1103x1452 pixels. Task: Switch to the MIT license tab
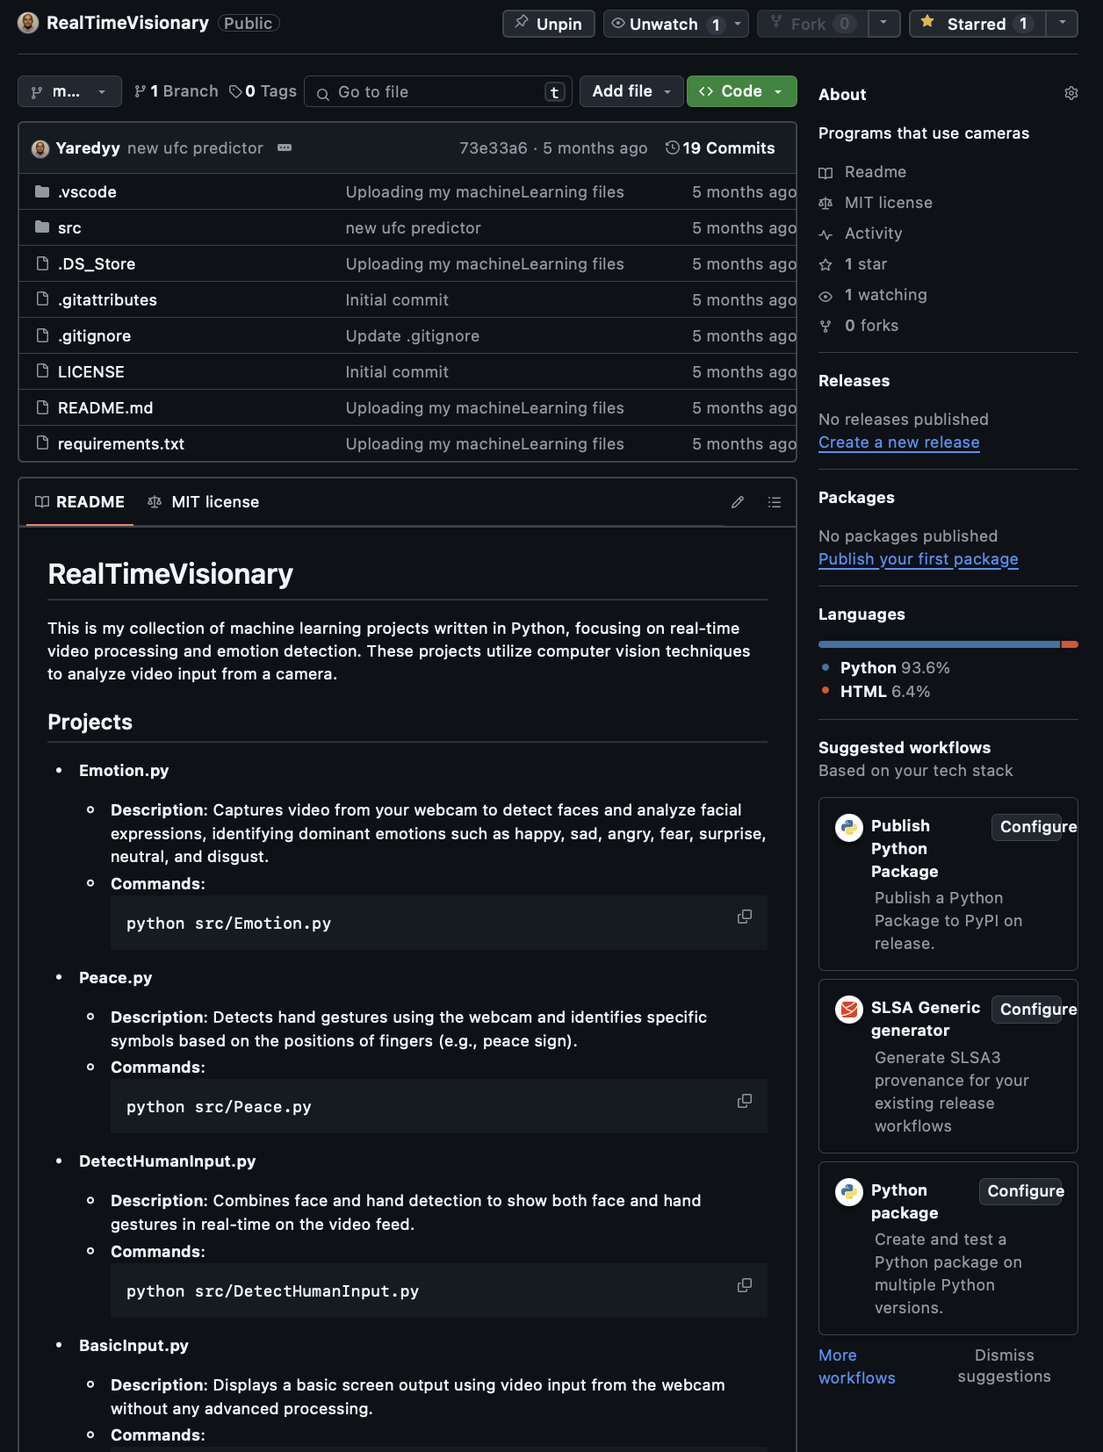[204, 502]
